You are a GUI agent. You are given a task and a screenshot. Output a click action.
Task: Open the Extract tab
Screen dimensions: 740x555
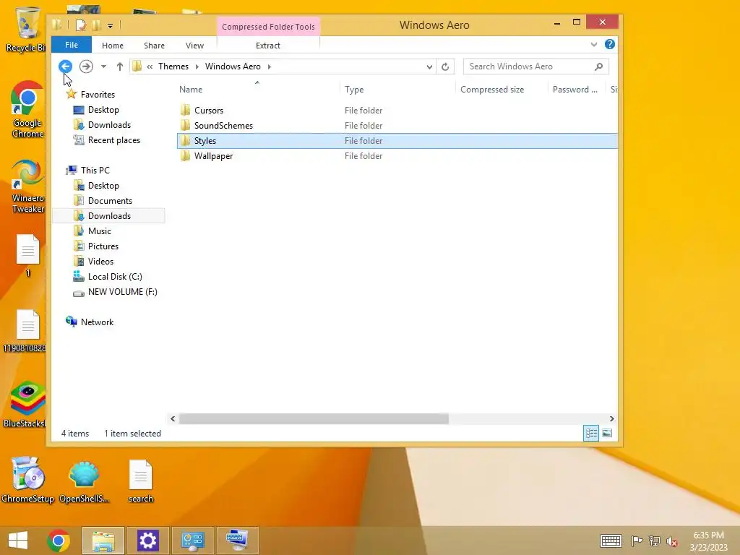coord(268,46)
